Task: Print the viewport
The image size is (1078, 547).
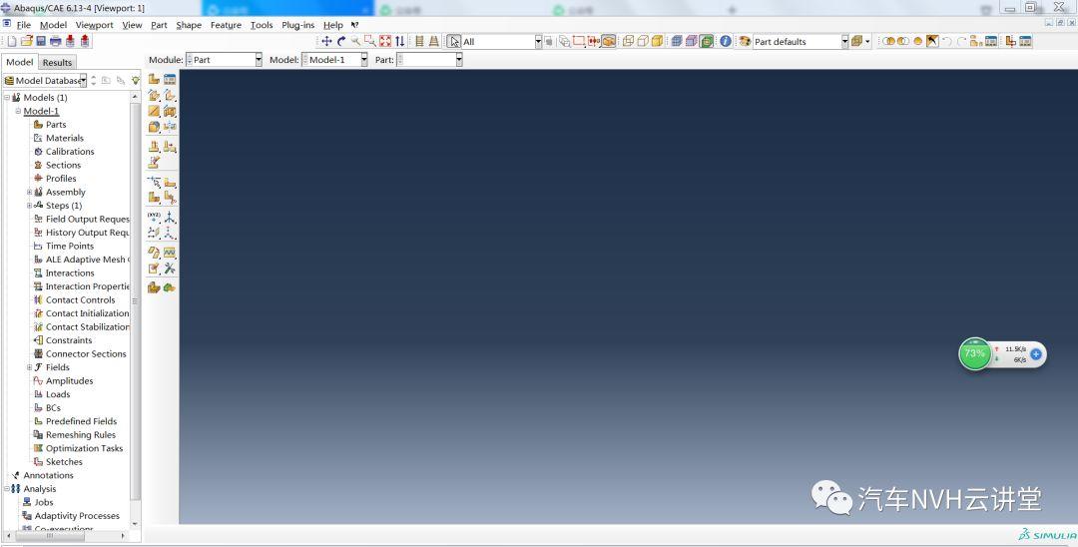Action: [x=55, y=41]
